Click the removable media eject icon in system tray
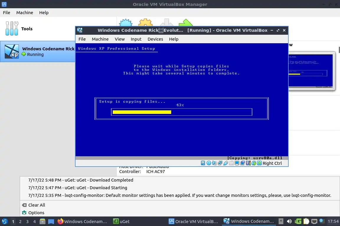Viewport: 340px width, 226px height. pyautogui.click(x=281, y=221)
